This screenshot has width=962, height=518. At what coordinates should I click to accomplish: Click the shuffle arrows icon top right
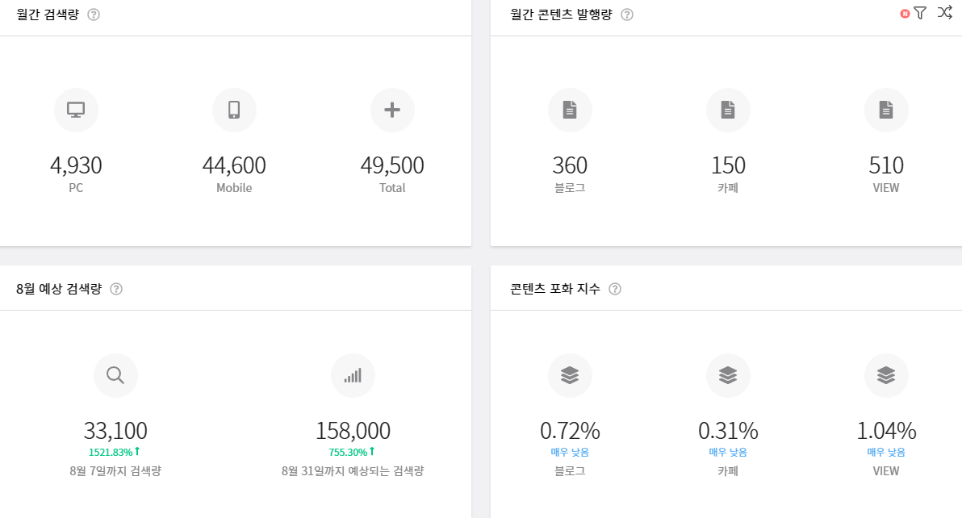pyautogui.click(x=945, y=13)
